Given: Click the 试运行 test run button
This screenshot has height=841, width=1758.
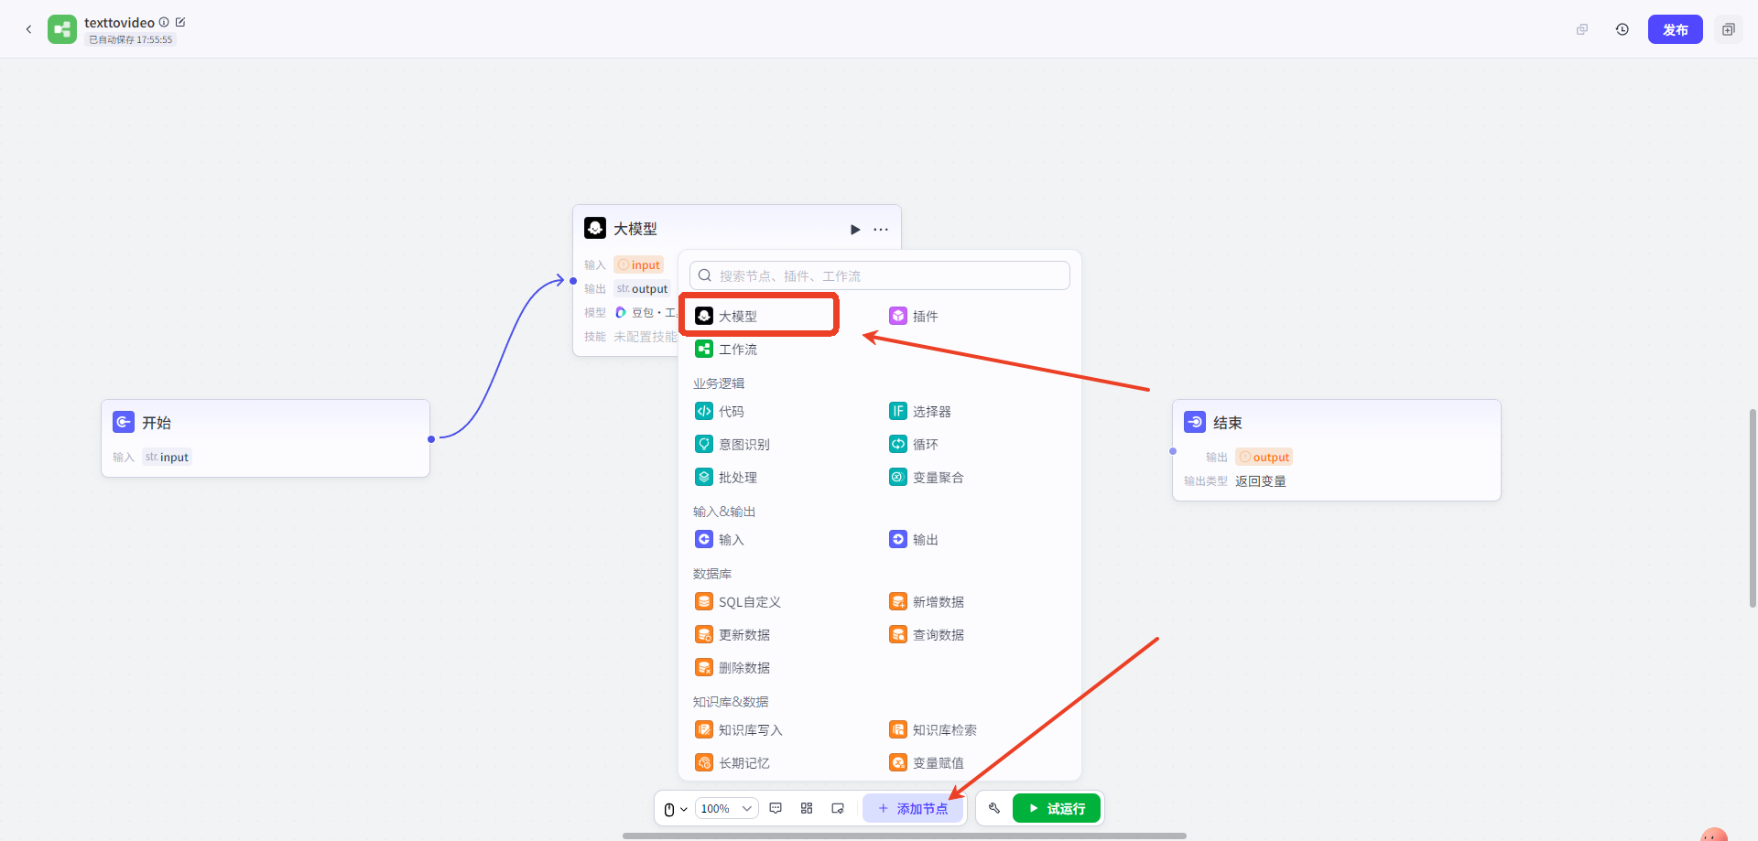Looking at the screenshot, I should [1057, 808].
